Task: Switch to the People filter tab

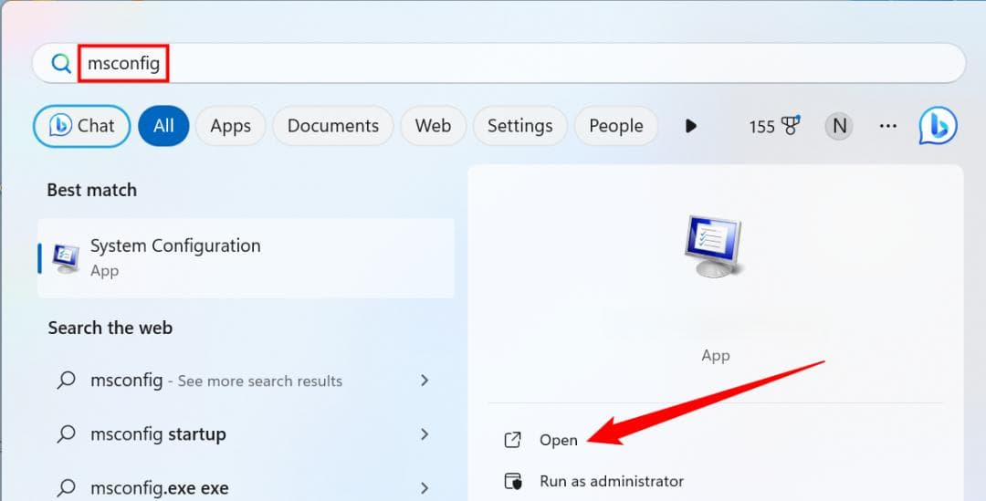Action: (x=615, y=126)
